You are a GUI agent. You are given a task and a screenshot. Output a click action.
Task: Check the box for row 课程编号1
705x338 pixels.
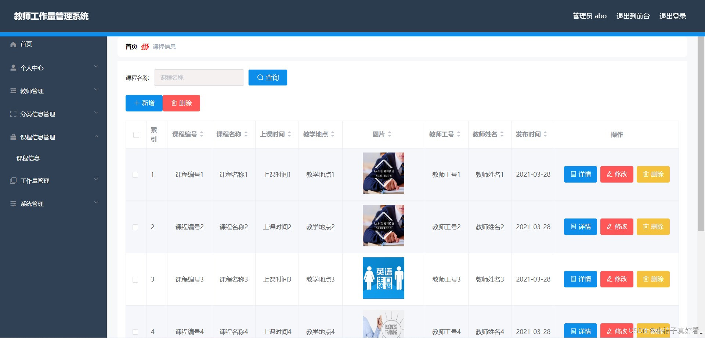135,175
